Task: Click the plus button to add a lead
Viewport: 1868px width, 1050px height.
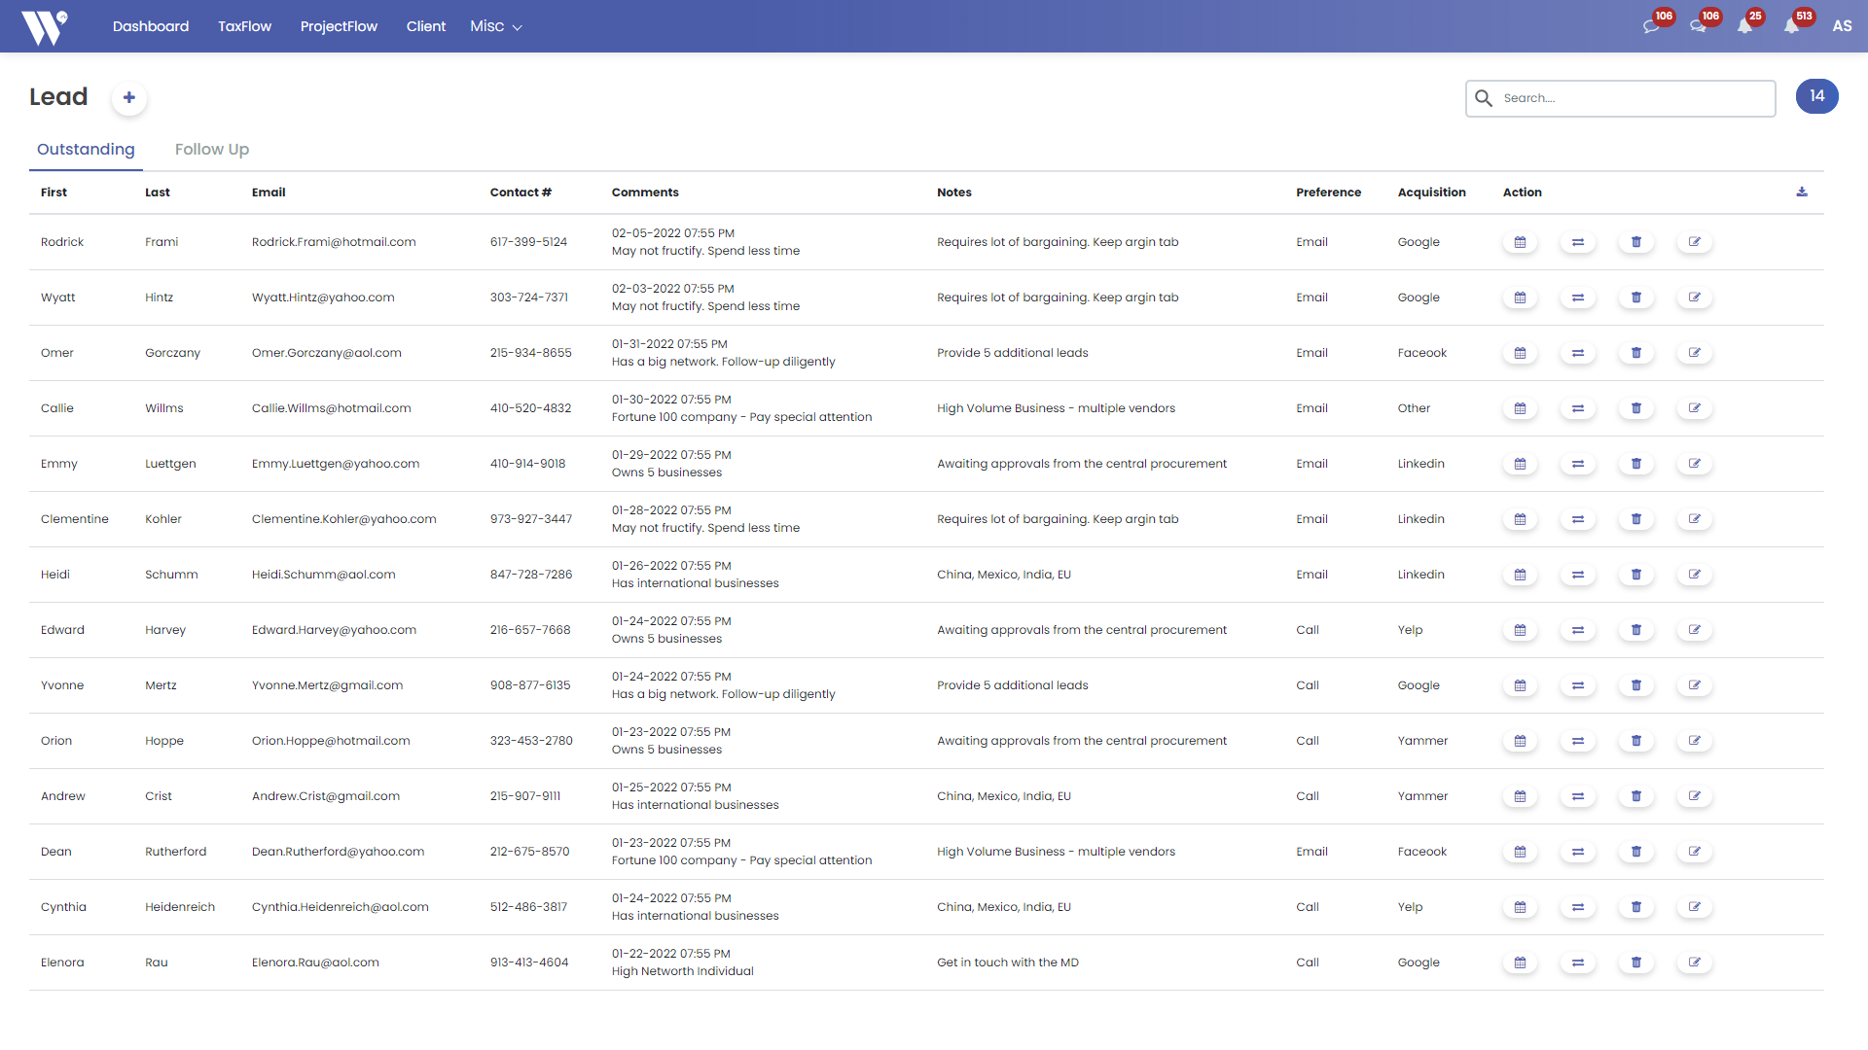Action: 129,98
